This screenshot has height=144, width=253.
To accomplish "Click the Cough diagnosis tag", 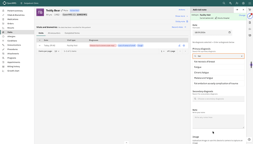I will pos(140,46).
